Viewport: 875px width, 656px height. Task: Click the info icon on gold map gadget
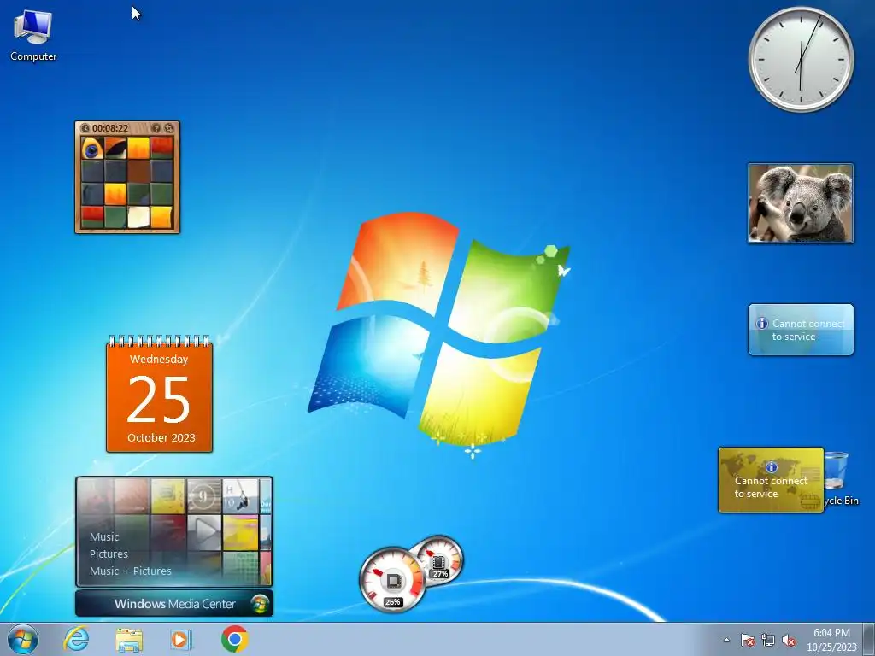click(x=772, y=467)
